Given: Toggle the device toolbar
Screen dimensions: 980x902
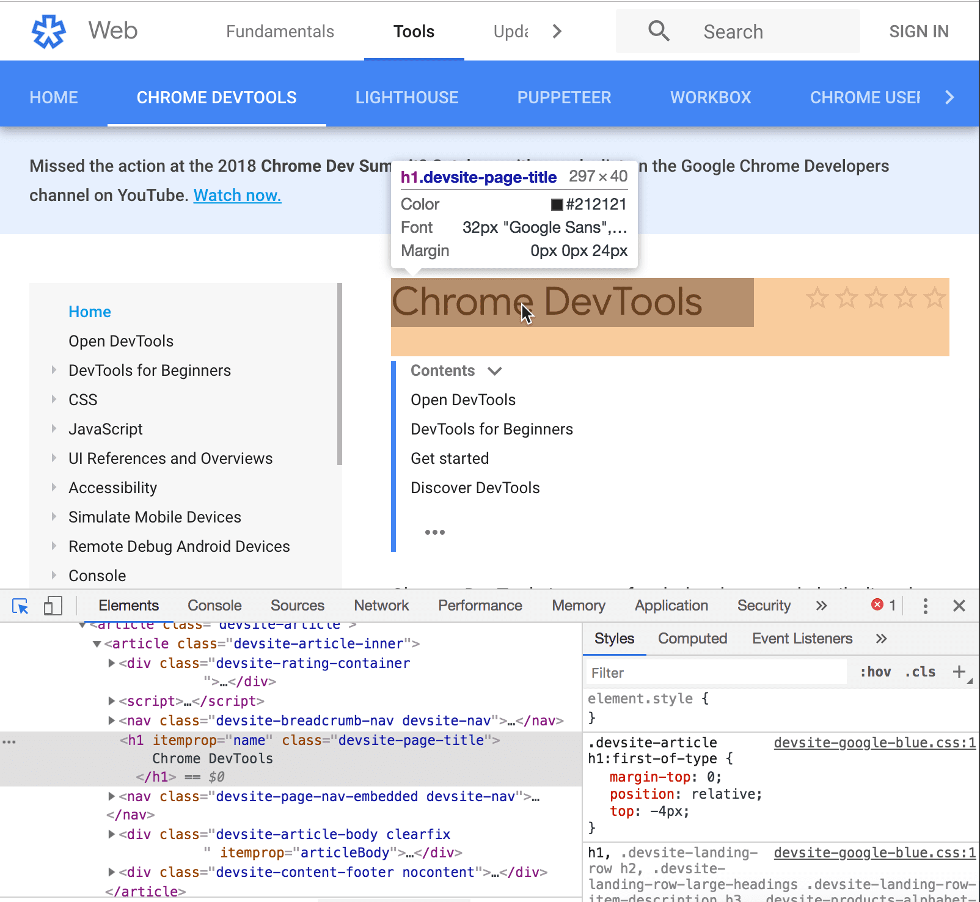Looking at the screenshot, I should coord(53,606).
